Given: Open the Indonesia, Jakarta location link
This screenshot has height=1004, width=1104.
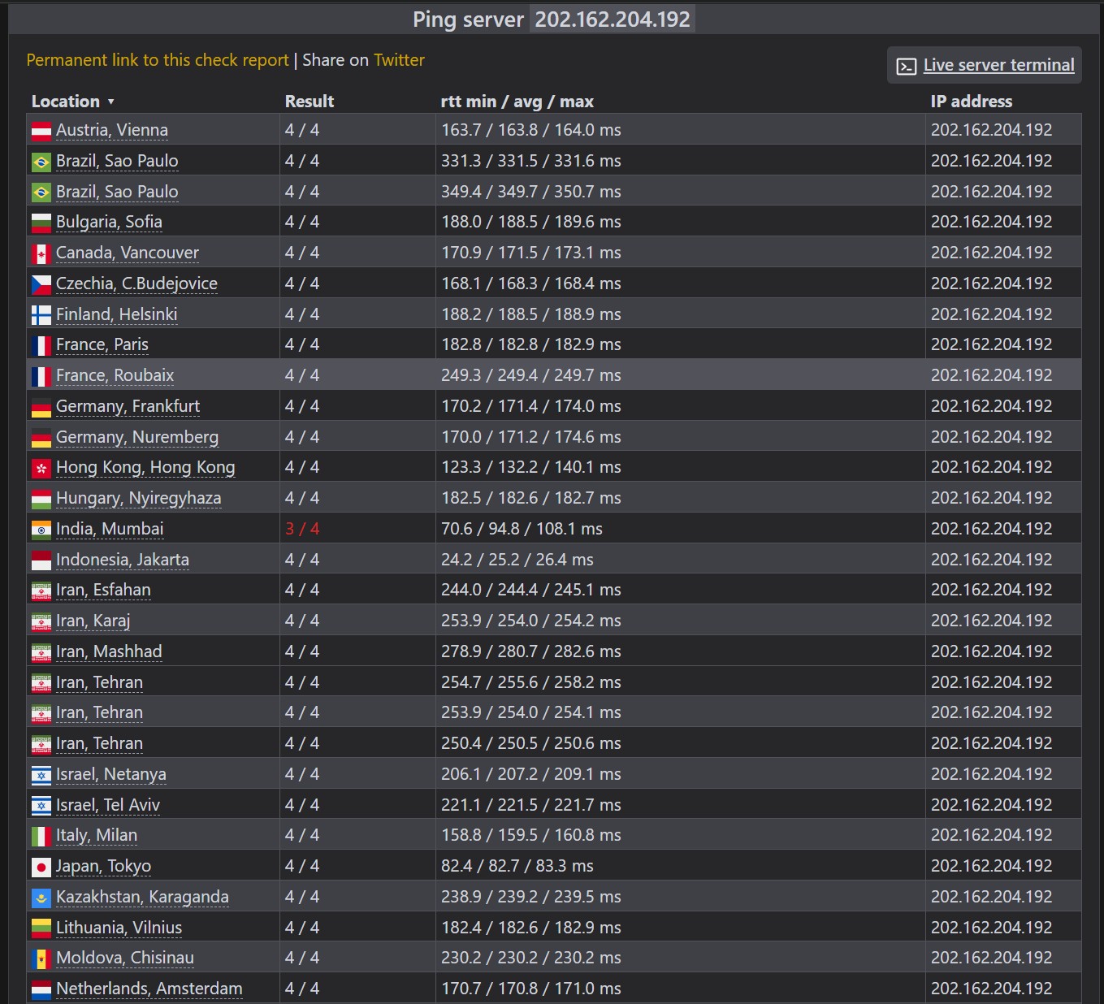Looking at the screenshot, I should 123,560.
